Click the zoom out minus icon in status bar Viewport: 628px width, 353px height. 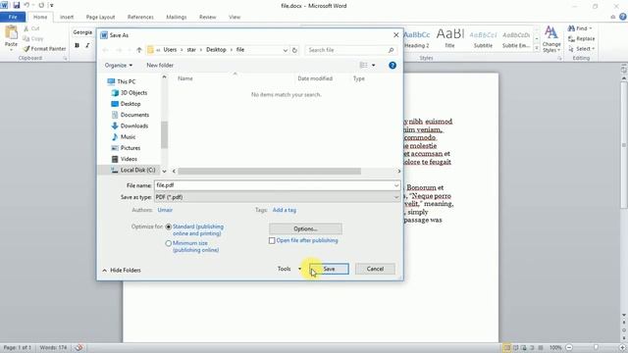tap(569, 347)
